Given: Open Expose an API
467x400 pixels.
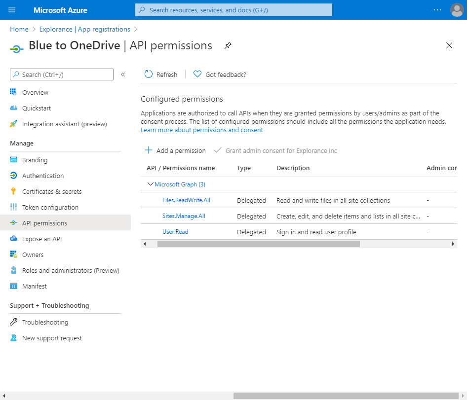Looking at the screenshot, I should [x=41, y=239].
